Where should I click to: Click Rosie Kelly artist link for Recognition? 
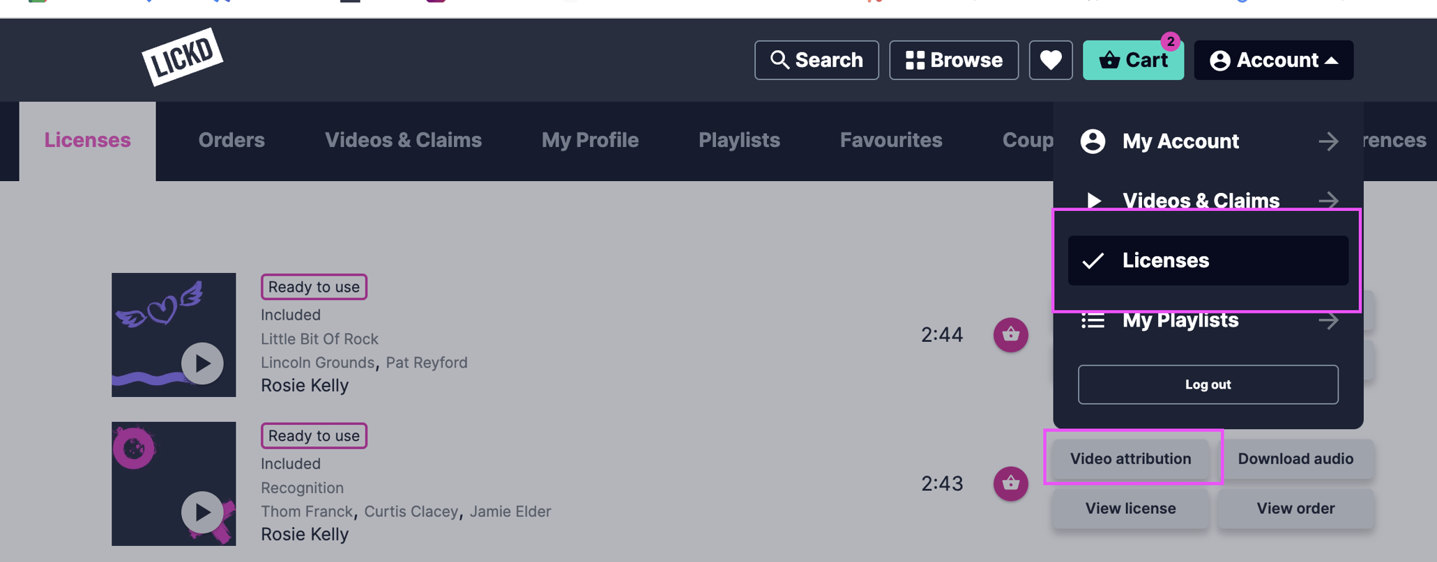click(x=305, y=534)
